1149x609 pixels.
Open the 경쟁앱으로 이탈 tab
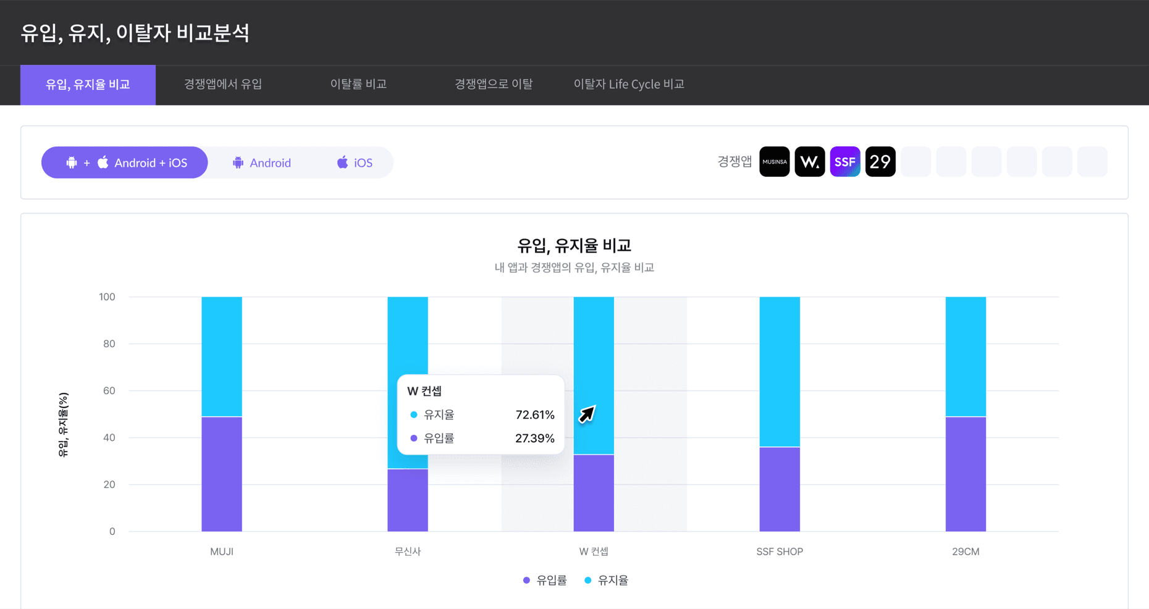pos(494,84)
